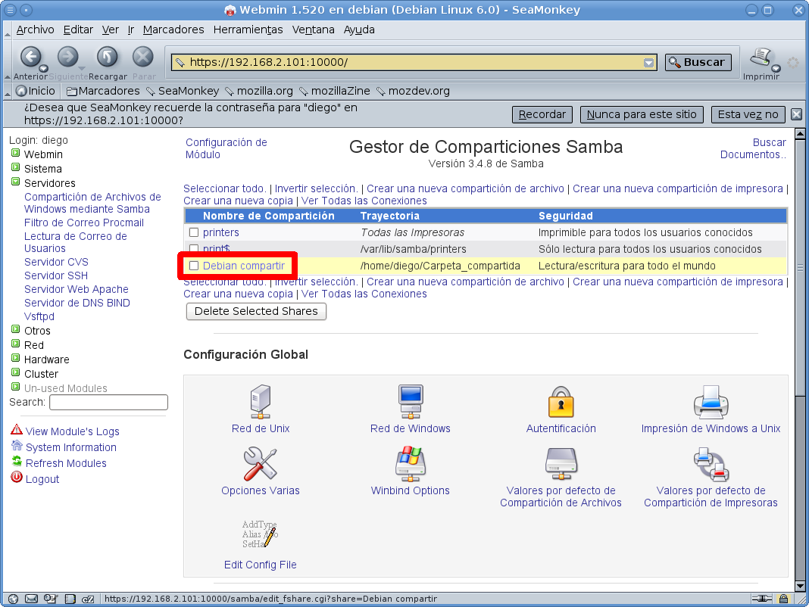Open the Ver menu
809x607 pixels.
111,30
